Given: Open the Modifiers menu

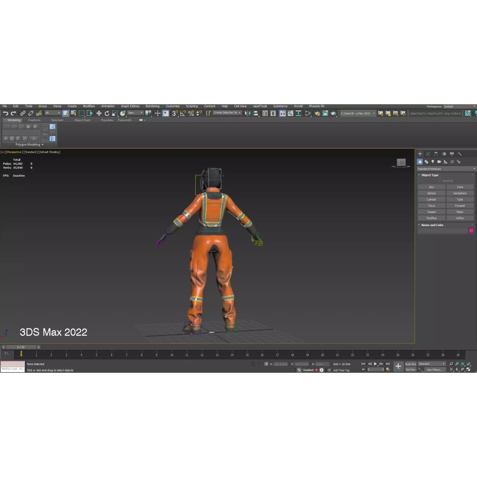Looking at the screenshot, I should [89, 106].
